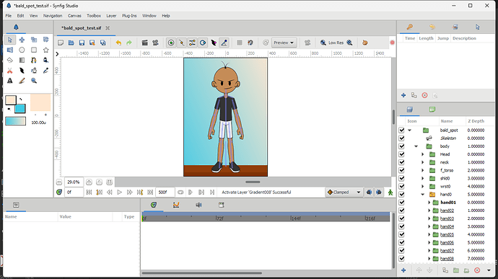Select the Circle tool
This screenshot has height=279, width=498.
point(22,50)
